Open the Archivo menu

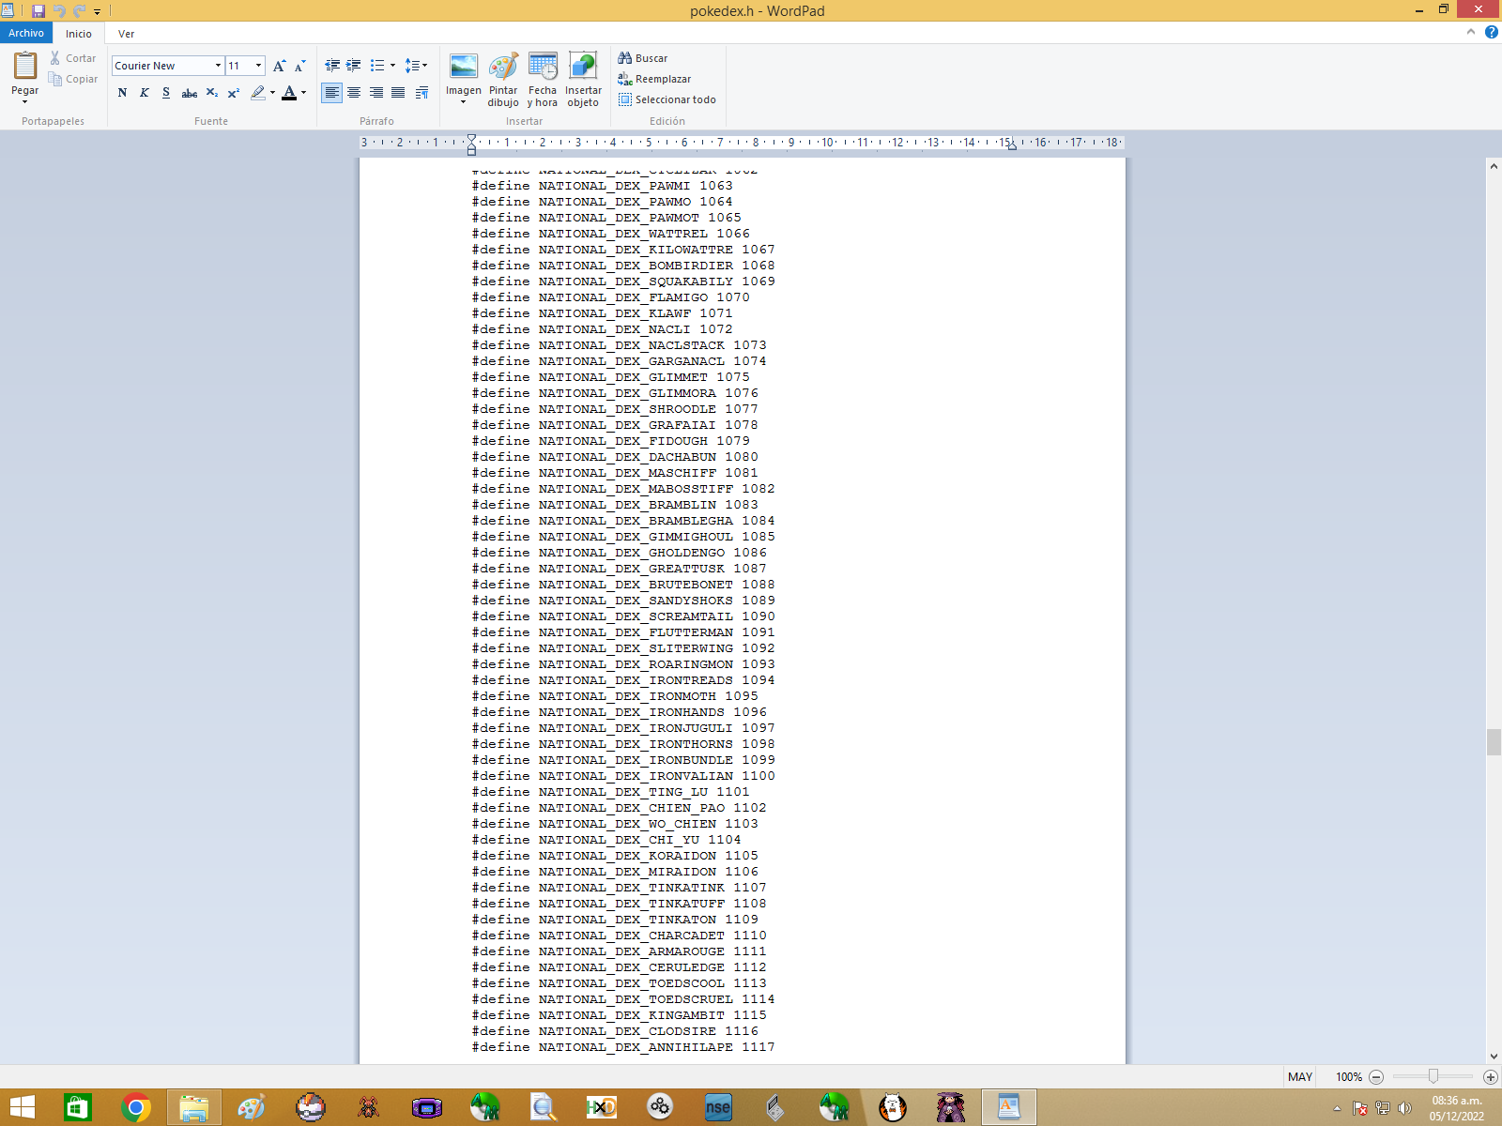click(x=26, y=33)
